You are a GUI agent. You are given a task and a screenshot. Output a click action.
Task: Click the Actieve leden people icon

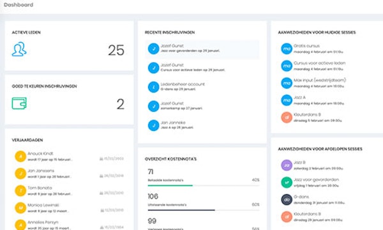[x=19, y=49]
